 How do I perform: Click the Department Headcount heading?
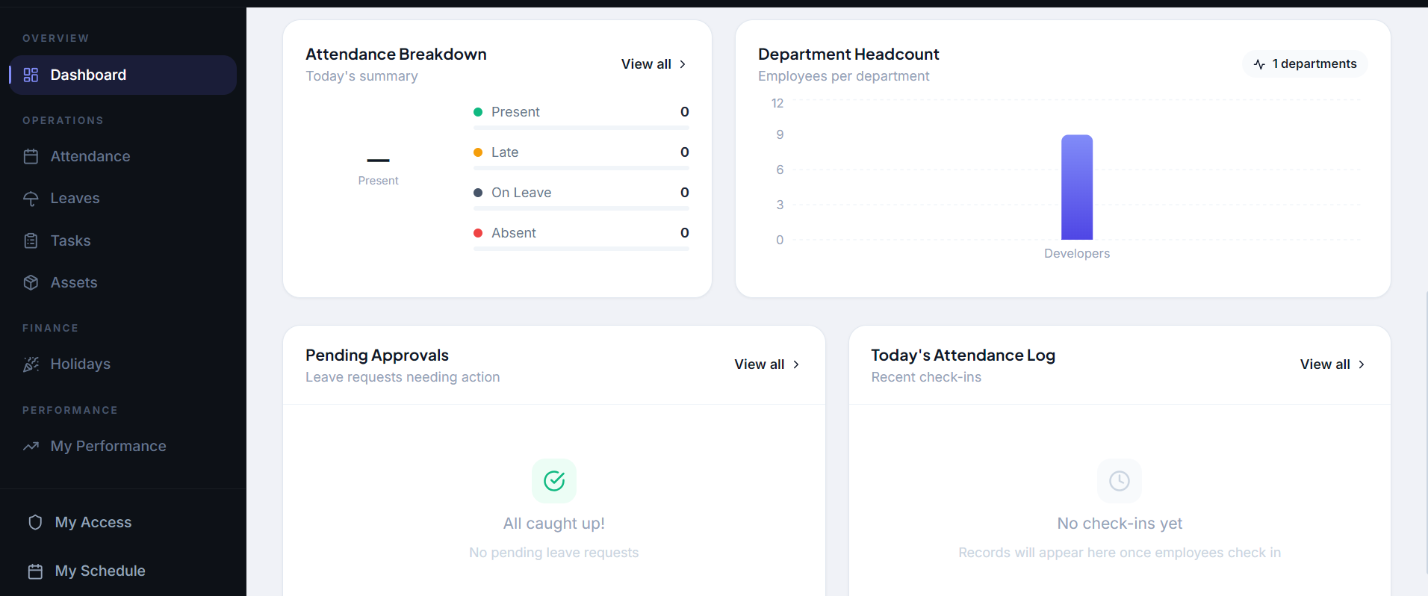pos(848,55)
